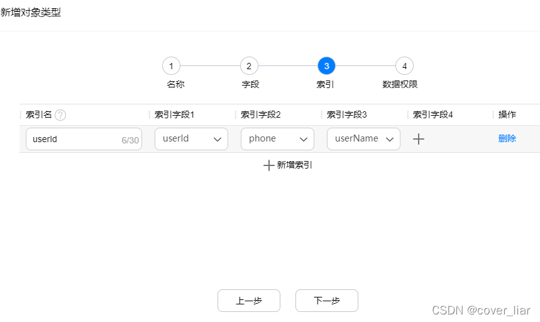The height and width of the screenshot is (322, 540).
Task: Click the help icon beside 索引名
Action: pyautogui.click(x=60, y=114)
